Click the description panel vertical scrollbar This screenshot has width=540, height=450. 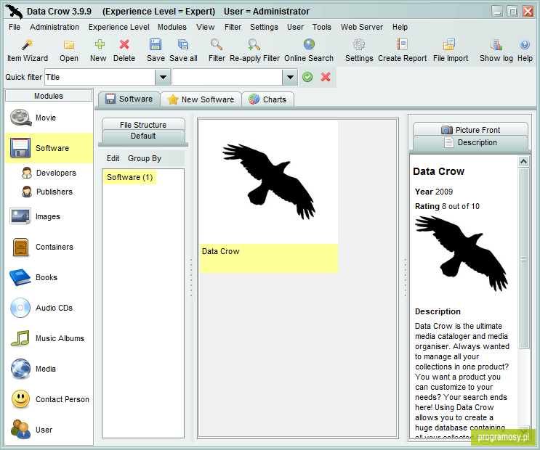[x=524, y=258]
